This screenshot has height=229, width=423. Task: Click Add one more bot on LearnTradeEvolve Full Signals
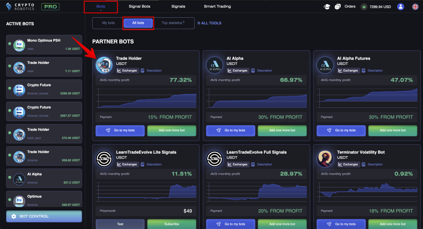(282, 224)
